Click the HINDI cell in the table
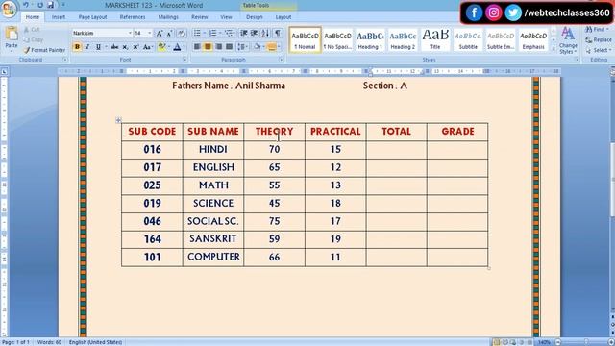 click(213, 150)
